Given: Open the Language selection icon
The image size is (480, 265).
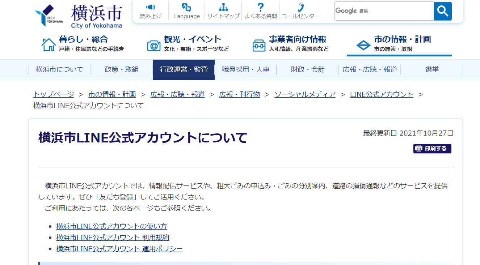Looking at the screenshot, I should coord(187,8).
